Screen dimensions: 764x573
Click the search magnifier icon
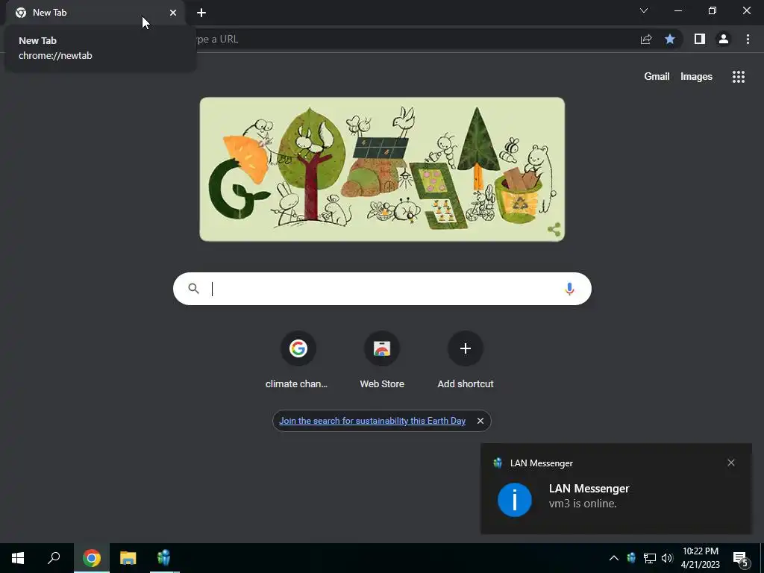point(193,289)
